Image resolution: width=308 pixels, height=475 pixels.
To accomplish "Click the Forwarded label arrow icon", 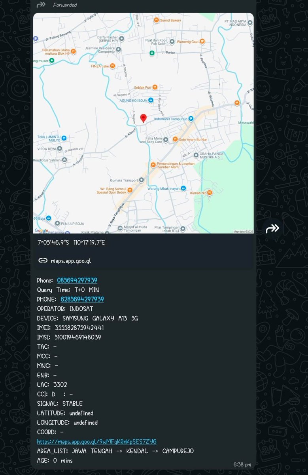I will coord(41,5).
